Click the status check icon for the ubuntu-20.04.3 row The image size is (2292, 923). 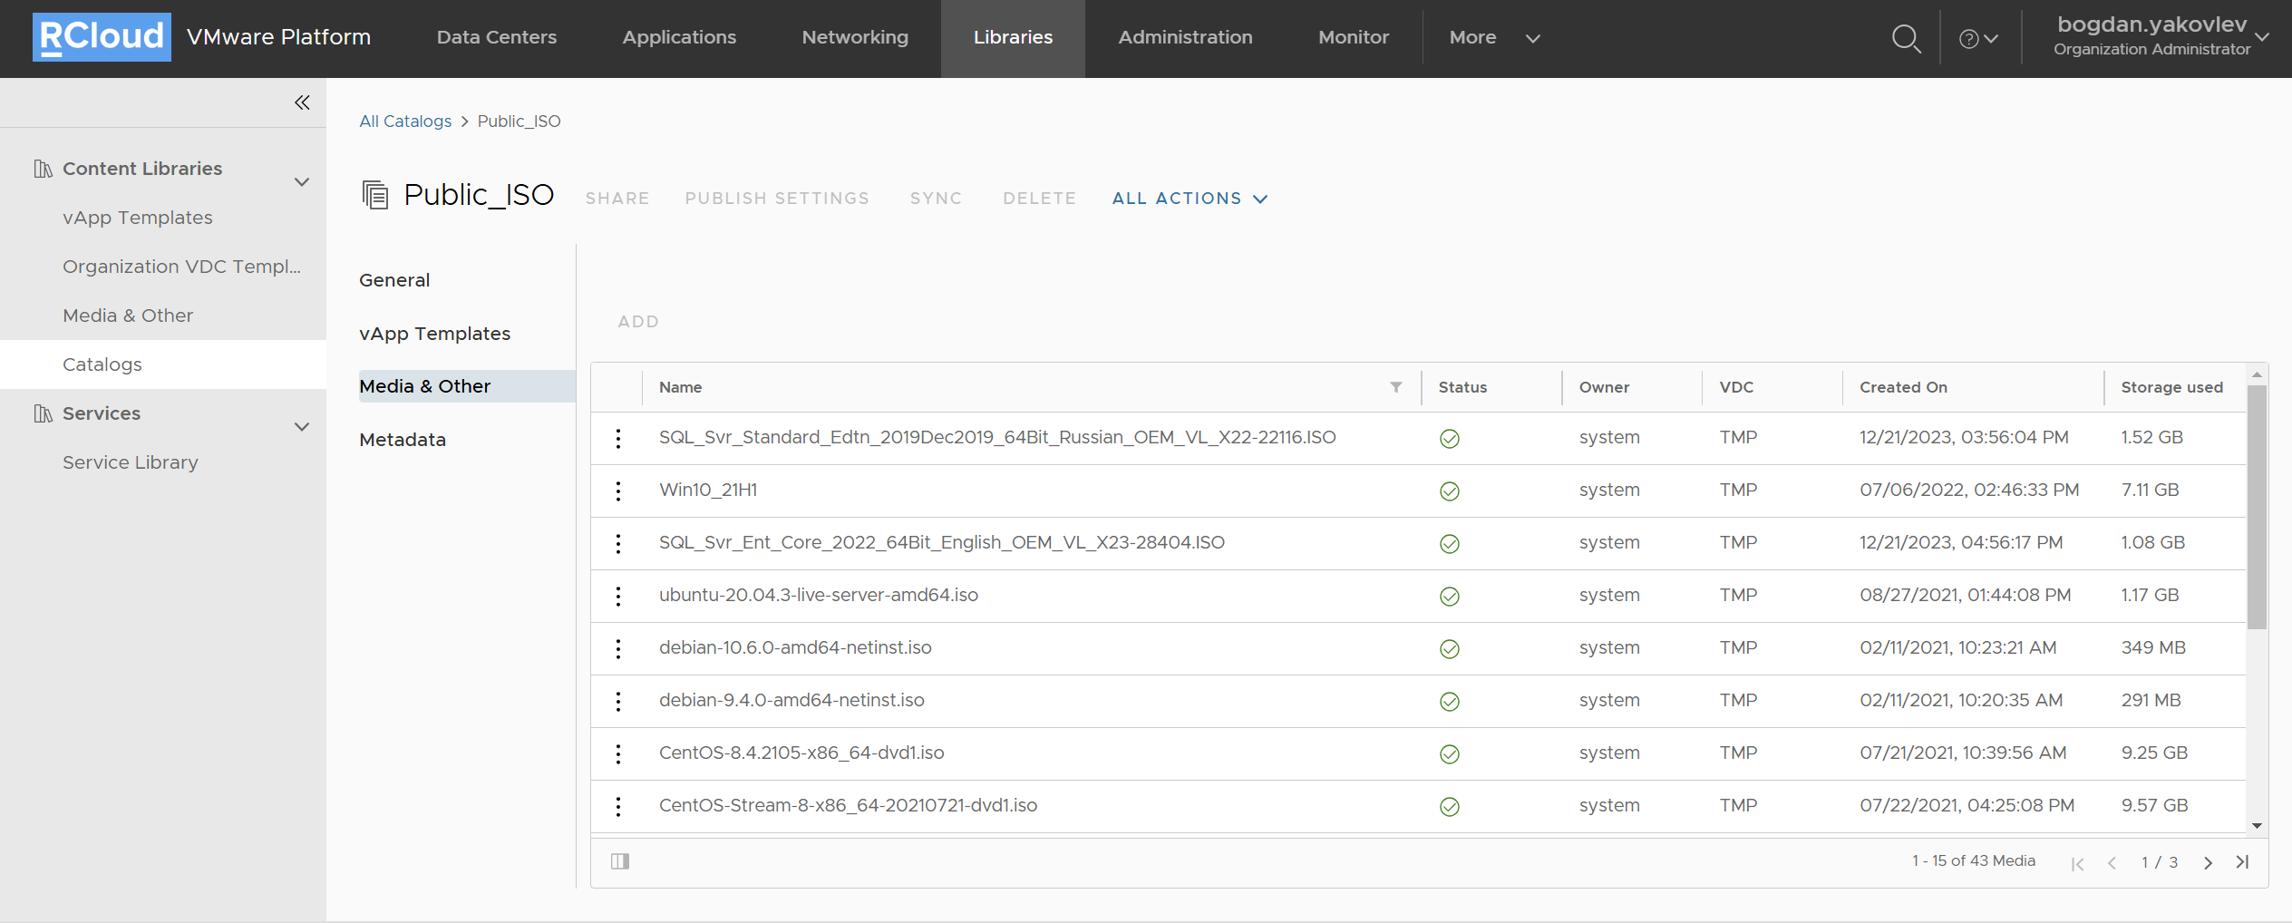coord(1450,597)
